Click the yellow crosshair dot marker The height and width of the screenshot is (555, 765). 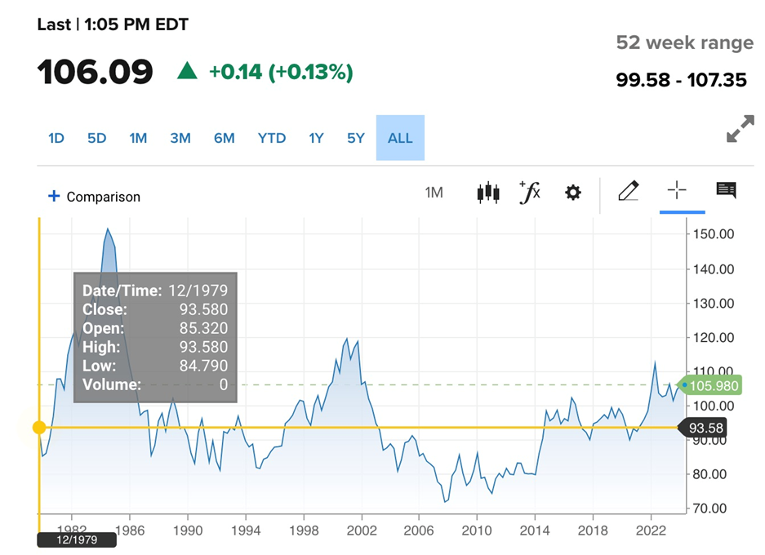[x=39, y=428]
